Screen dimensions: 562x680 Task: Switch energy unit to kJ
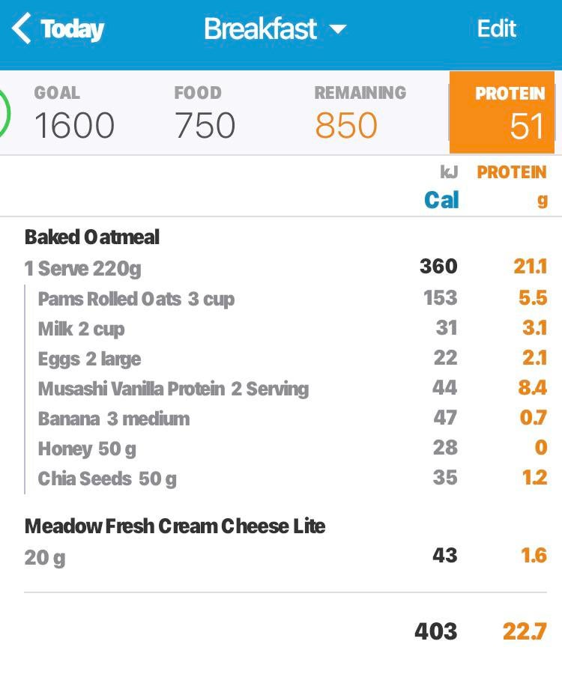coord(447,172)
